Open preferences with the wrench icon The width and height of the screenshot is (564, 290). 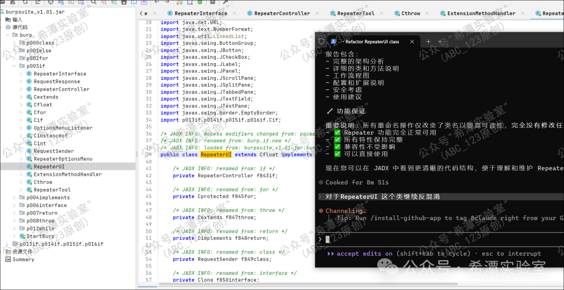click(x=226, y=2)
